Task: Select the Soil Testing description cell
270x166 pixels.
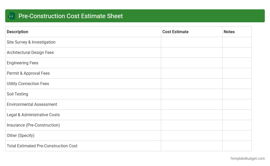Action: pos(17,94)
